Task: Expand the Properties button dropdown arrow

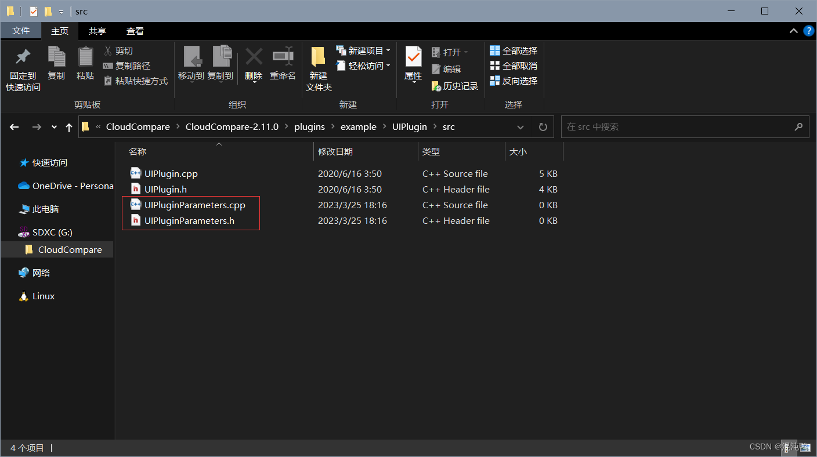Action: point(413,82)
